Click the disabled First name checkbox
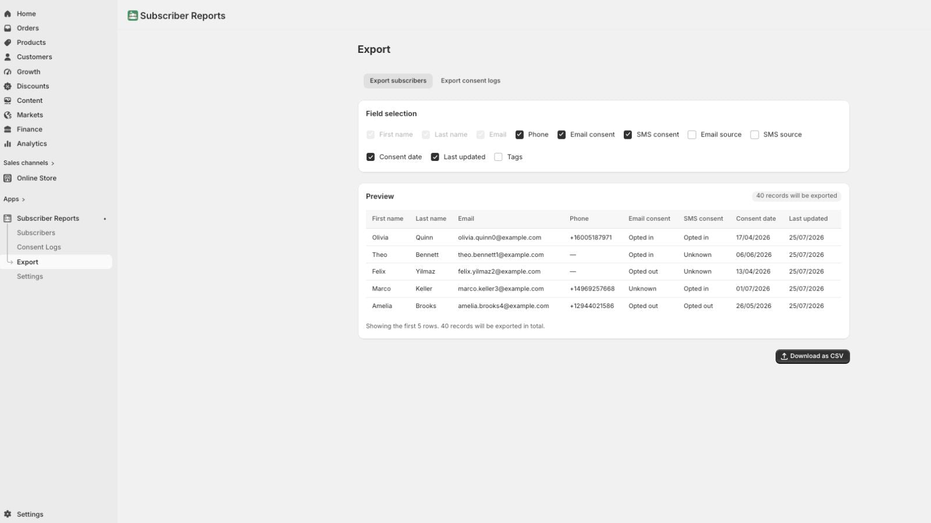 (371, 135)
